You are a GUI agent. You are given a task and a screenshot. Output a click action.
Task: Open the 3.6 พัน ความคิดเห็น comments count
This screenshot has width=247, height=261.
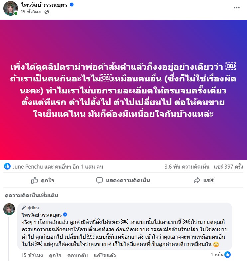[187, 167]
